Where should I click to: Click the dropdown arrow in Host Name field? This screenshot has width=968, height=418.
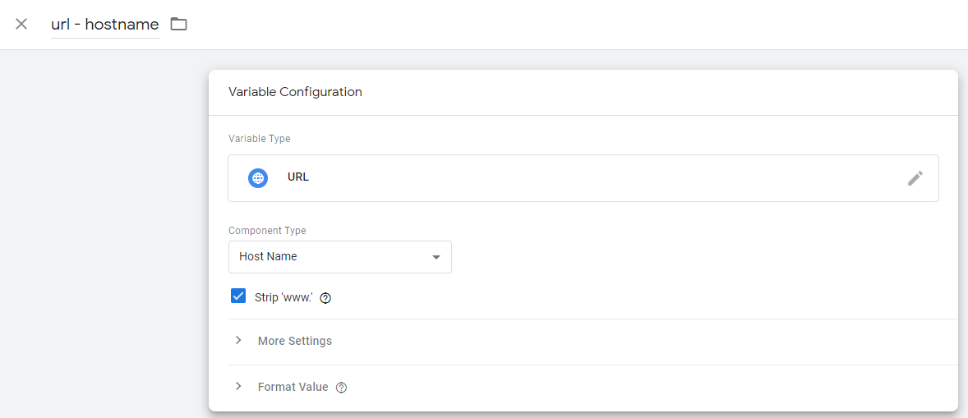[436, 258]
